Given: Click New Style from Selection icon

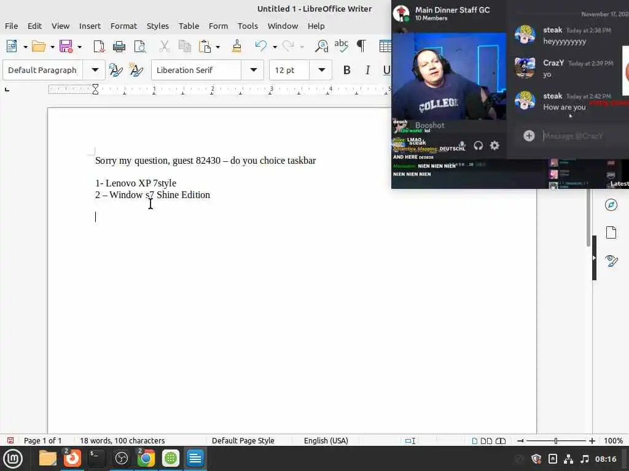Looking at the screenshot, I should coord(136,70).
